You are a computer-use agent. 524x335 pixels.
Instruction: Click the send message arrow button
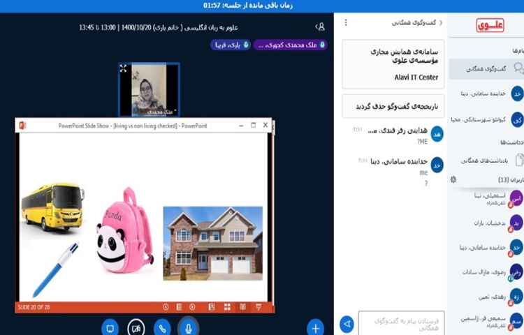click(x=347, y=324)
